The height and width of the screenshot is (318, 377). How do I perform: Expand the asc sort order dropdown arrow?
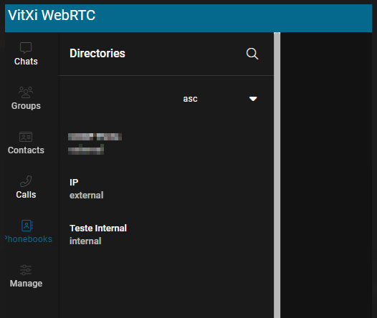tap(253, 99)
